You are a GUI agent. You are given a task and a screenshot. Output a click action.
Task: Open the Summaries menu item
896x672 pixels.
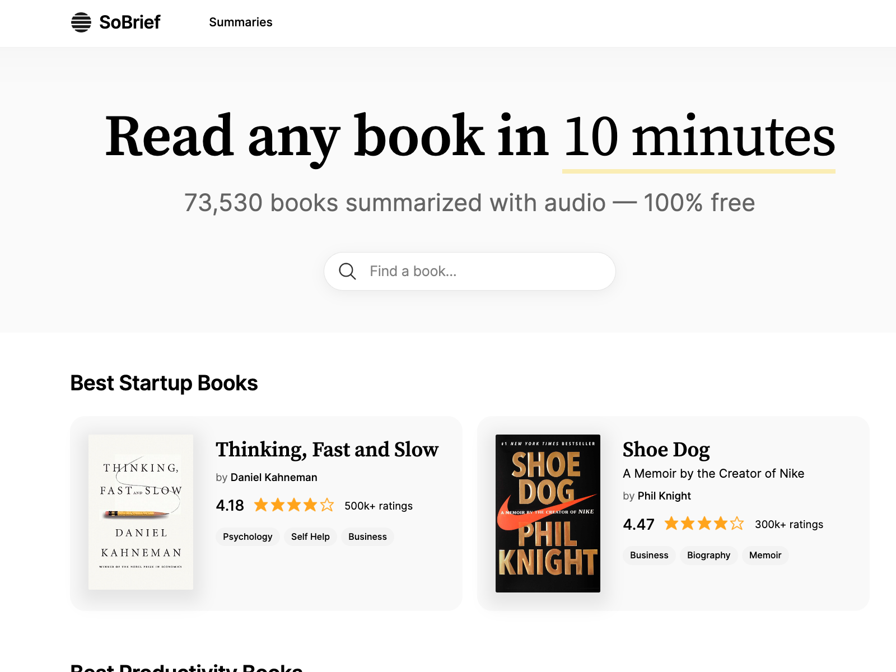(241, 22)
